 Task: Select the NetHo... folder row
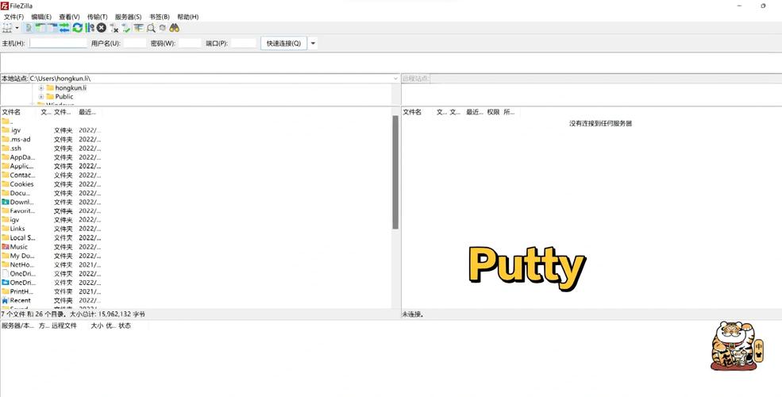pyautogui.click(x=52, y=264)
